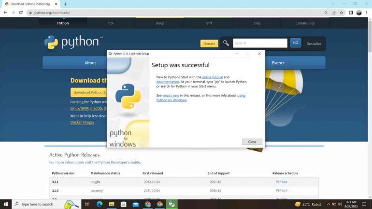Viewport: 372px width, 209px height.
Task: Open the browser side panel icon
Action: point(351,13)
